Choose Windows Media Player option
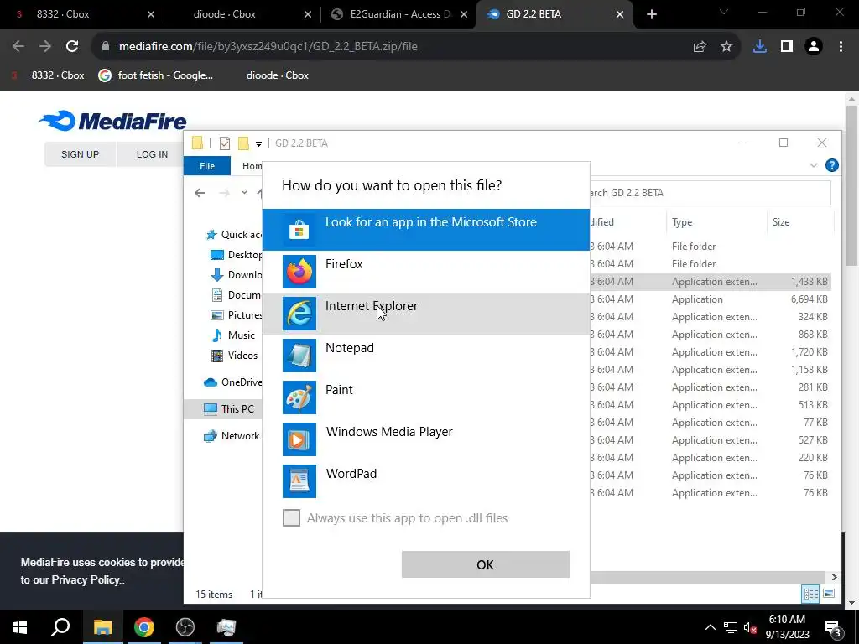Viewport: 859px width, 644px height. point(425,439)
